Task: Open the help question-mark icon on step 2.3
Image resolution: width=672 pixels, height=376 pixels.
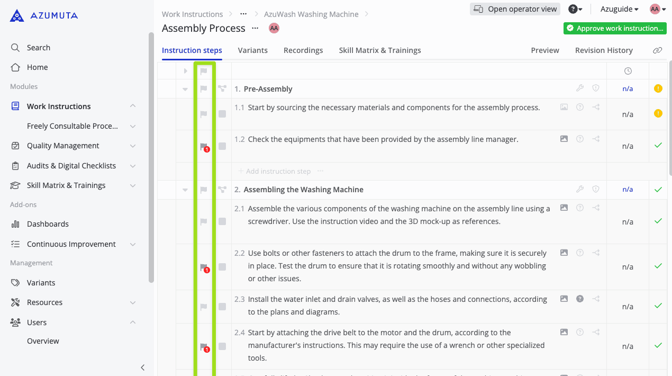Action: click(579, 299)
